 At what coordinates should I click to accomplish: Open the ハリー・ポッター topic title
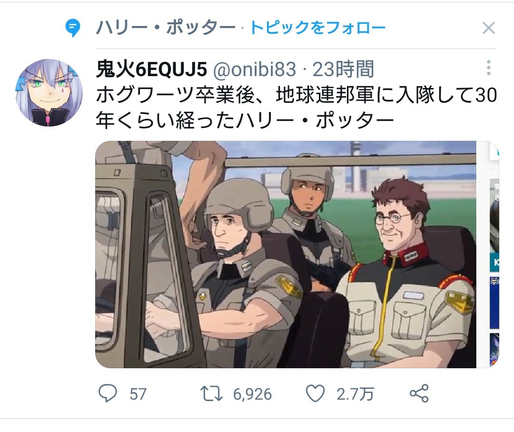166,28
